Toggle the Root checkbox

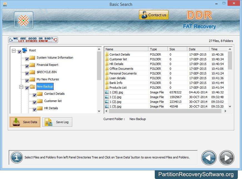(19, 52)
